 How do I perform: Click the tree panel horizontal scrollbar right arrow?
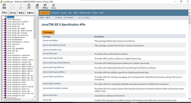coord(32,99)
